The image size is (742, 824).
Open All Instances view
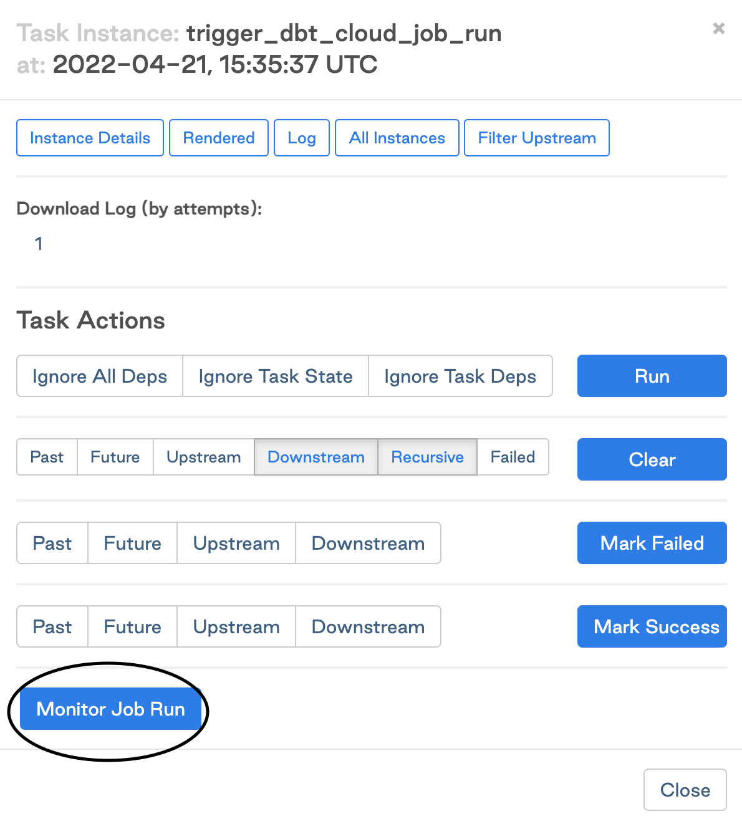click(397, 137)
